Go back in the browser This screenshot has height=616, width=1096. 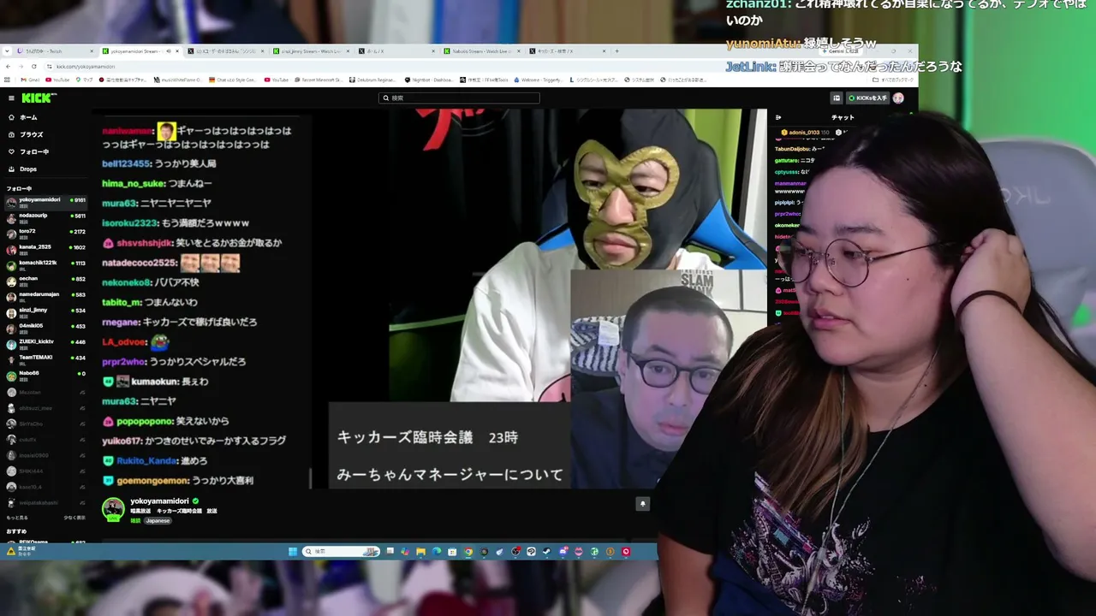(9, 66)
